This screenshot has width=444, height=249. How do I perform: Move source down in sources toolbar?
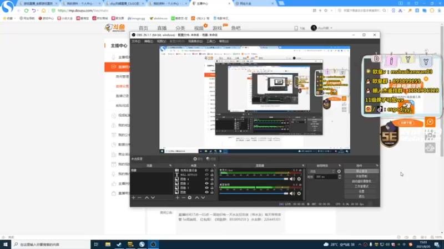tap(203, 198)
